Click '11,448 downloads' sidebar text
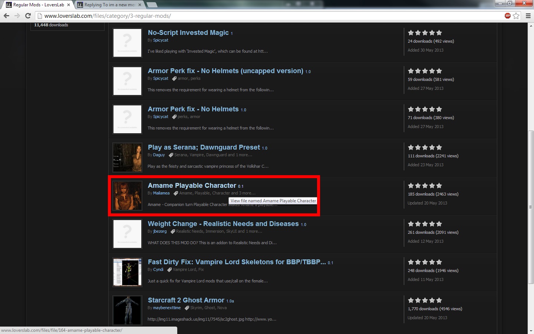This screenshot has width=534, height=334. (x=51, y=25)
